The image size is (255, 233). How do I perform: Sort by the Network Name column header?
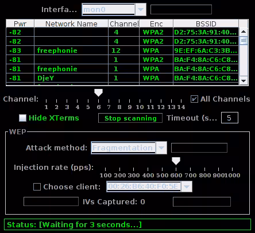[71, 24]
